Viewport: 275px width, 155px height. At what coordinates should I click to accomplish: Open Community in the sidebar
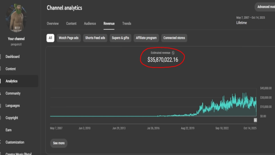point(13,93)
